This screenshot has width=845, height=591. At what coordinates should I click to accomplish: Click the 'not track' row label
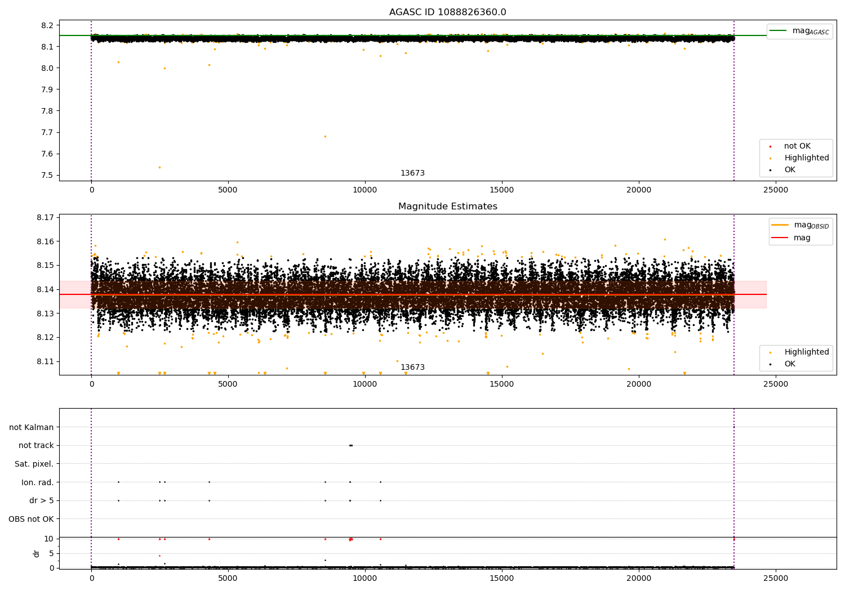pyautogui.click(x=36, y=446)
